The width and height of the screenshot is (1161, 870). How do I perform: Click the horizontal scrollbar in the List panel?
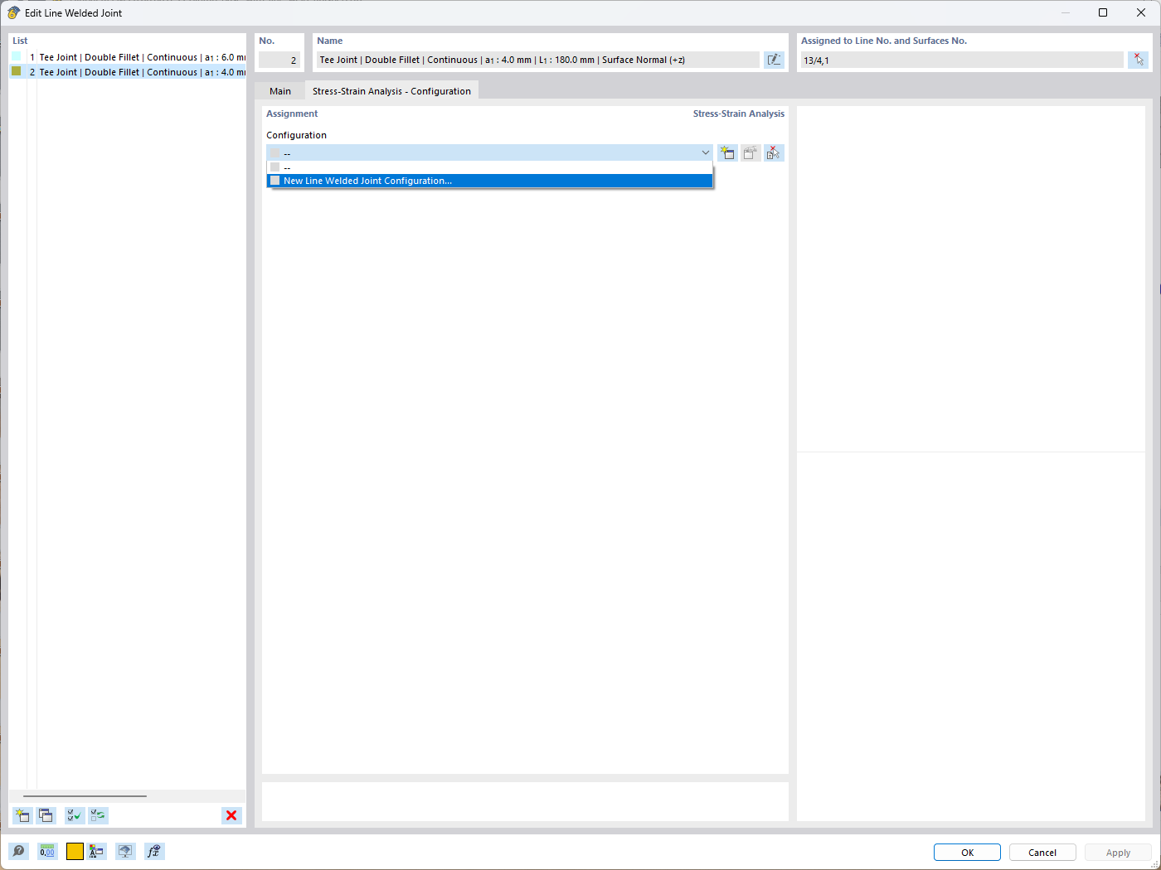(x=85, y=796)
